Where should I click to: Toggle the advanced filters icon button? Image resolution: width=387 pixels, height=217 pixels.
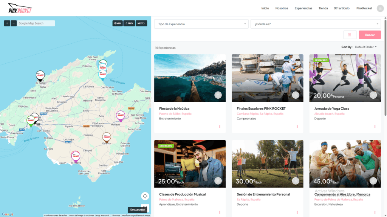350,35
